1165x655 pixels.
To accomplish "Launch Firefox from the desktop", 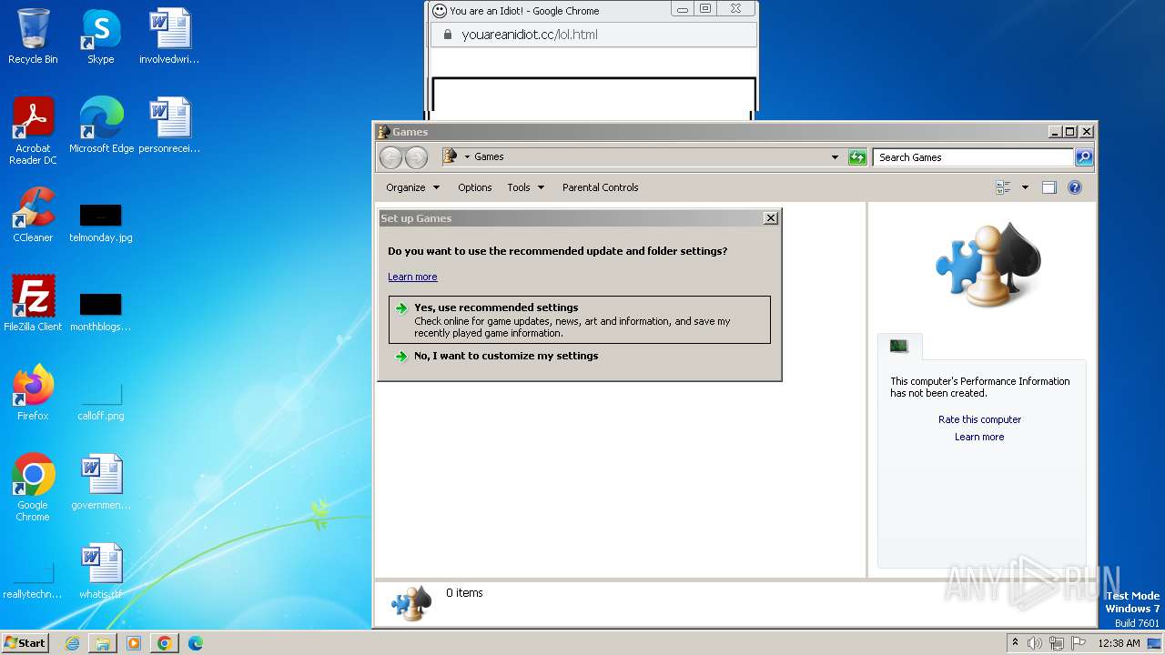I will click(x=33, y=393).
